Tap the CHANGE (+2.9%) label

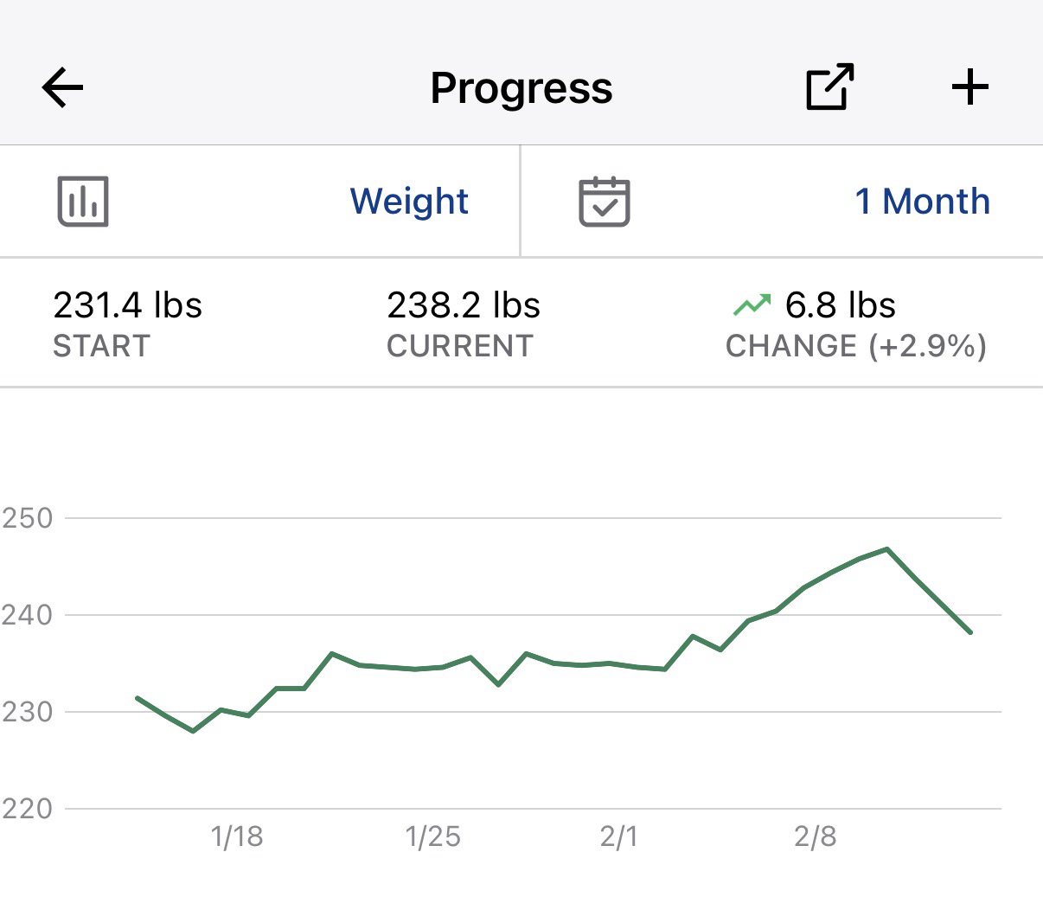point(855,346)
